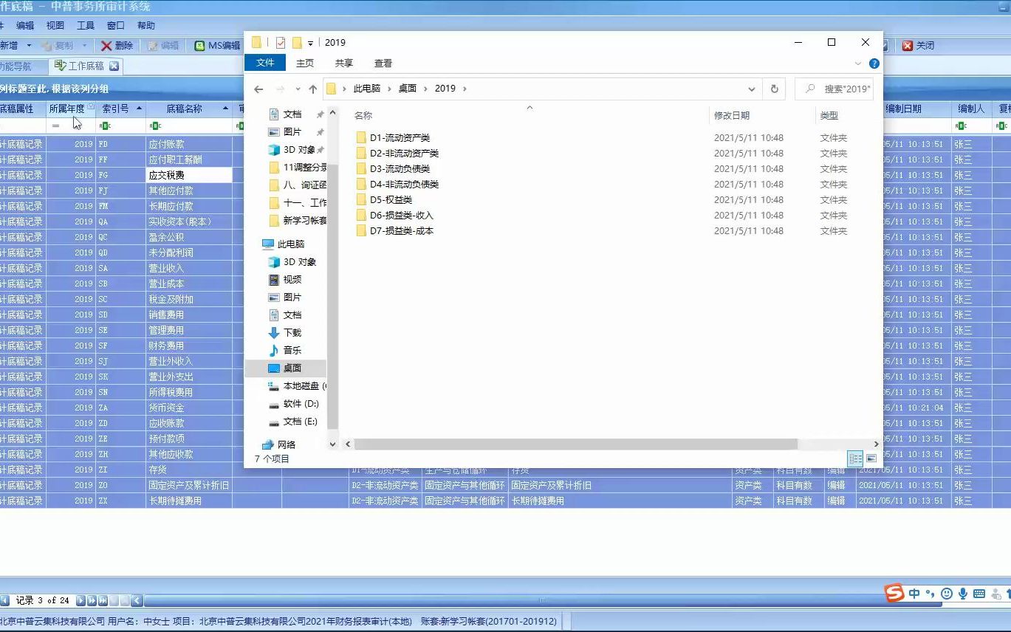The height and width of the screenshot is (632, 1011).
Task: Open recent locations dropdown near back arrows
Action: [298, 89]
